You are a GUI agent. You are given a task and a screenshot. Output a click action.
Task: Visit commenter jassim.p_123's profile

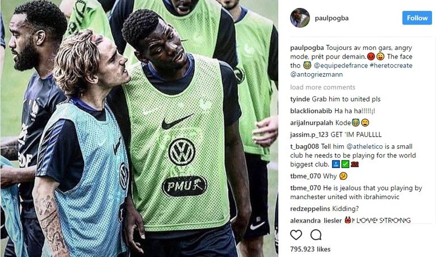point(309,135)
